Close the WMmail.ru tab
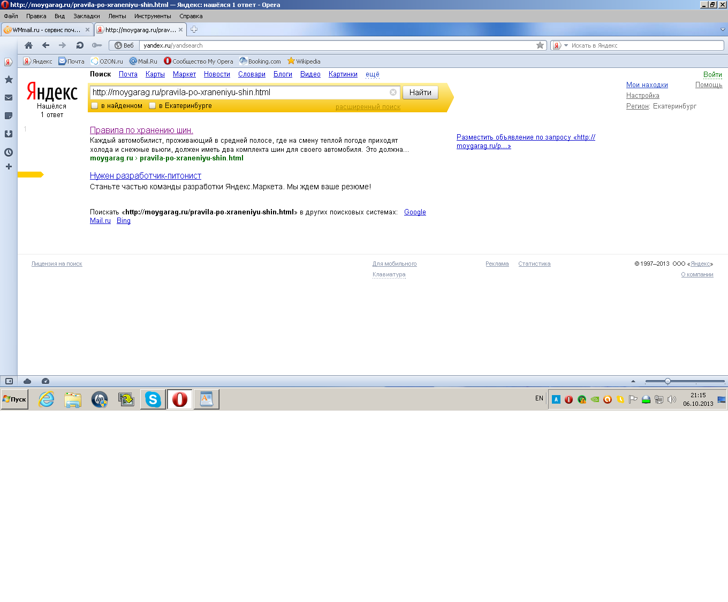The image size is (728, 602). [x=87, y=30]
